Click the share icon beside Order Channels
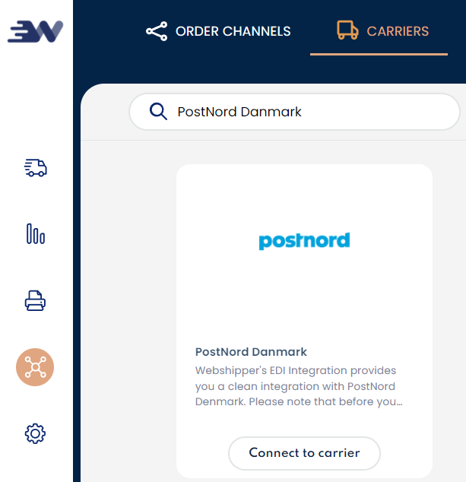This screenshot has width=466, height=482. [x=157, y=31]
